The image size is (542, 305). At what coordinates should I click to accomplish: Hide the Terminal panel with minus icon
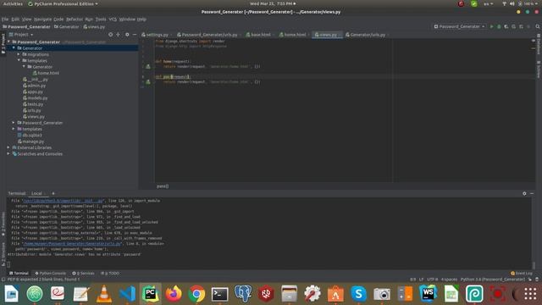click(x=532, y=194)
